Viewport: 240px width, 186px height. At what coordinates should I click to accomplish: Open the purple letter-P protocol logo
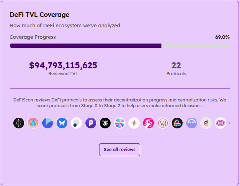point(91,123)
